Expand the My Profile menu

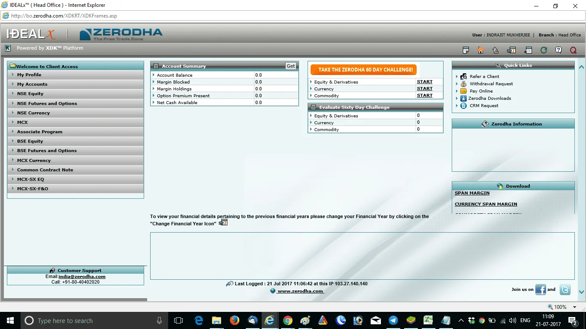coord(76,75)
